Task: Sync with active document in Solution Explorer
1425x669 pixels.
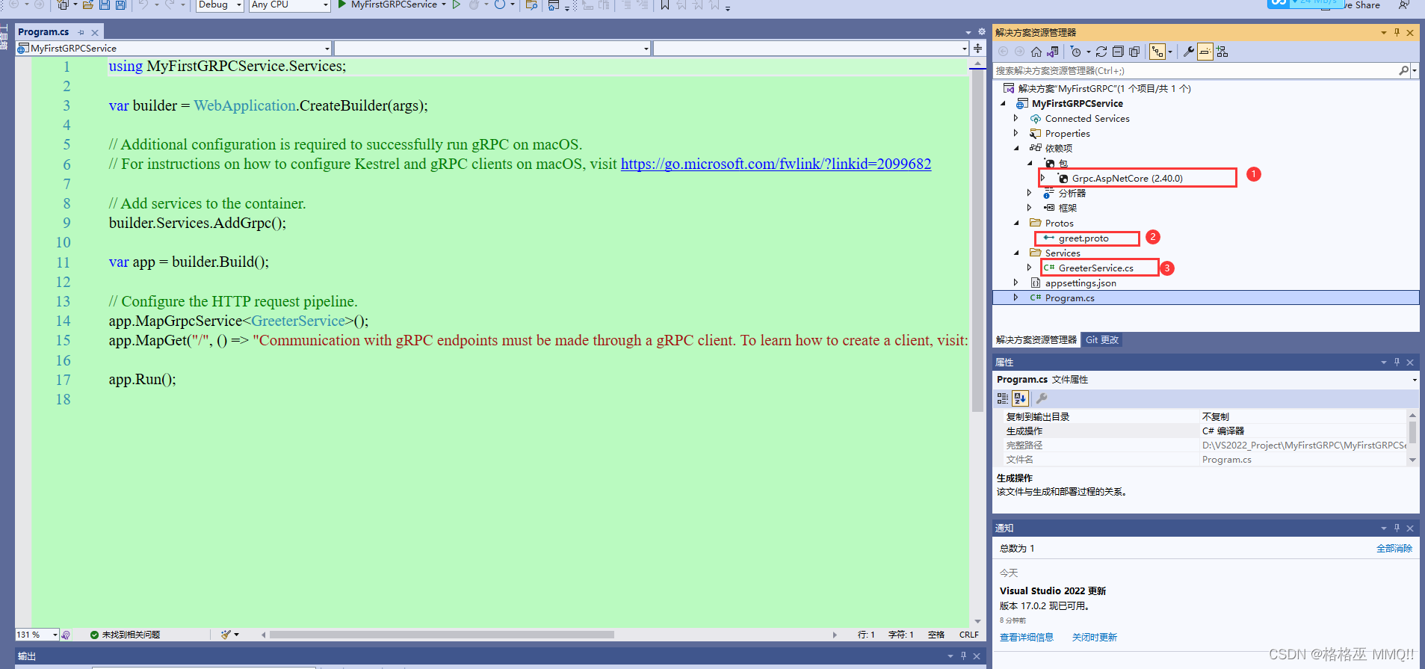Action: point(1101,52)
